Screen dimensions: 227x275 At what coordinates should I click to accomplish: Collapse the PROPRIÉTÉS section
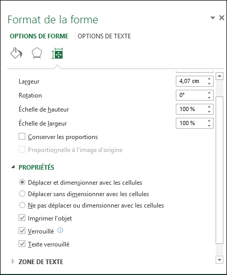(13, 167)
